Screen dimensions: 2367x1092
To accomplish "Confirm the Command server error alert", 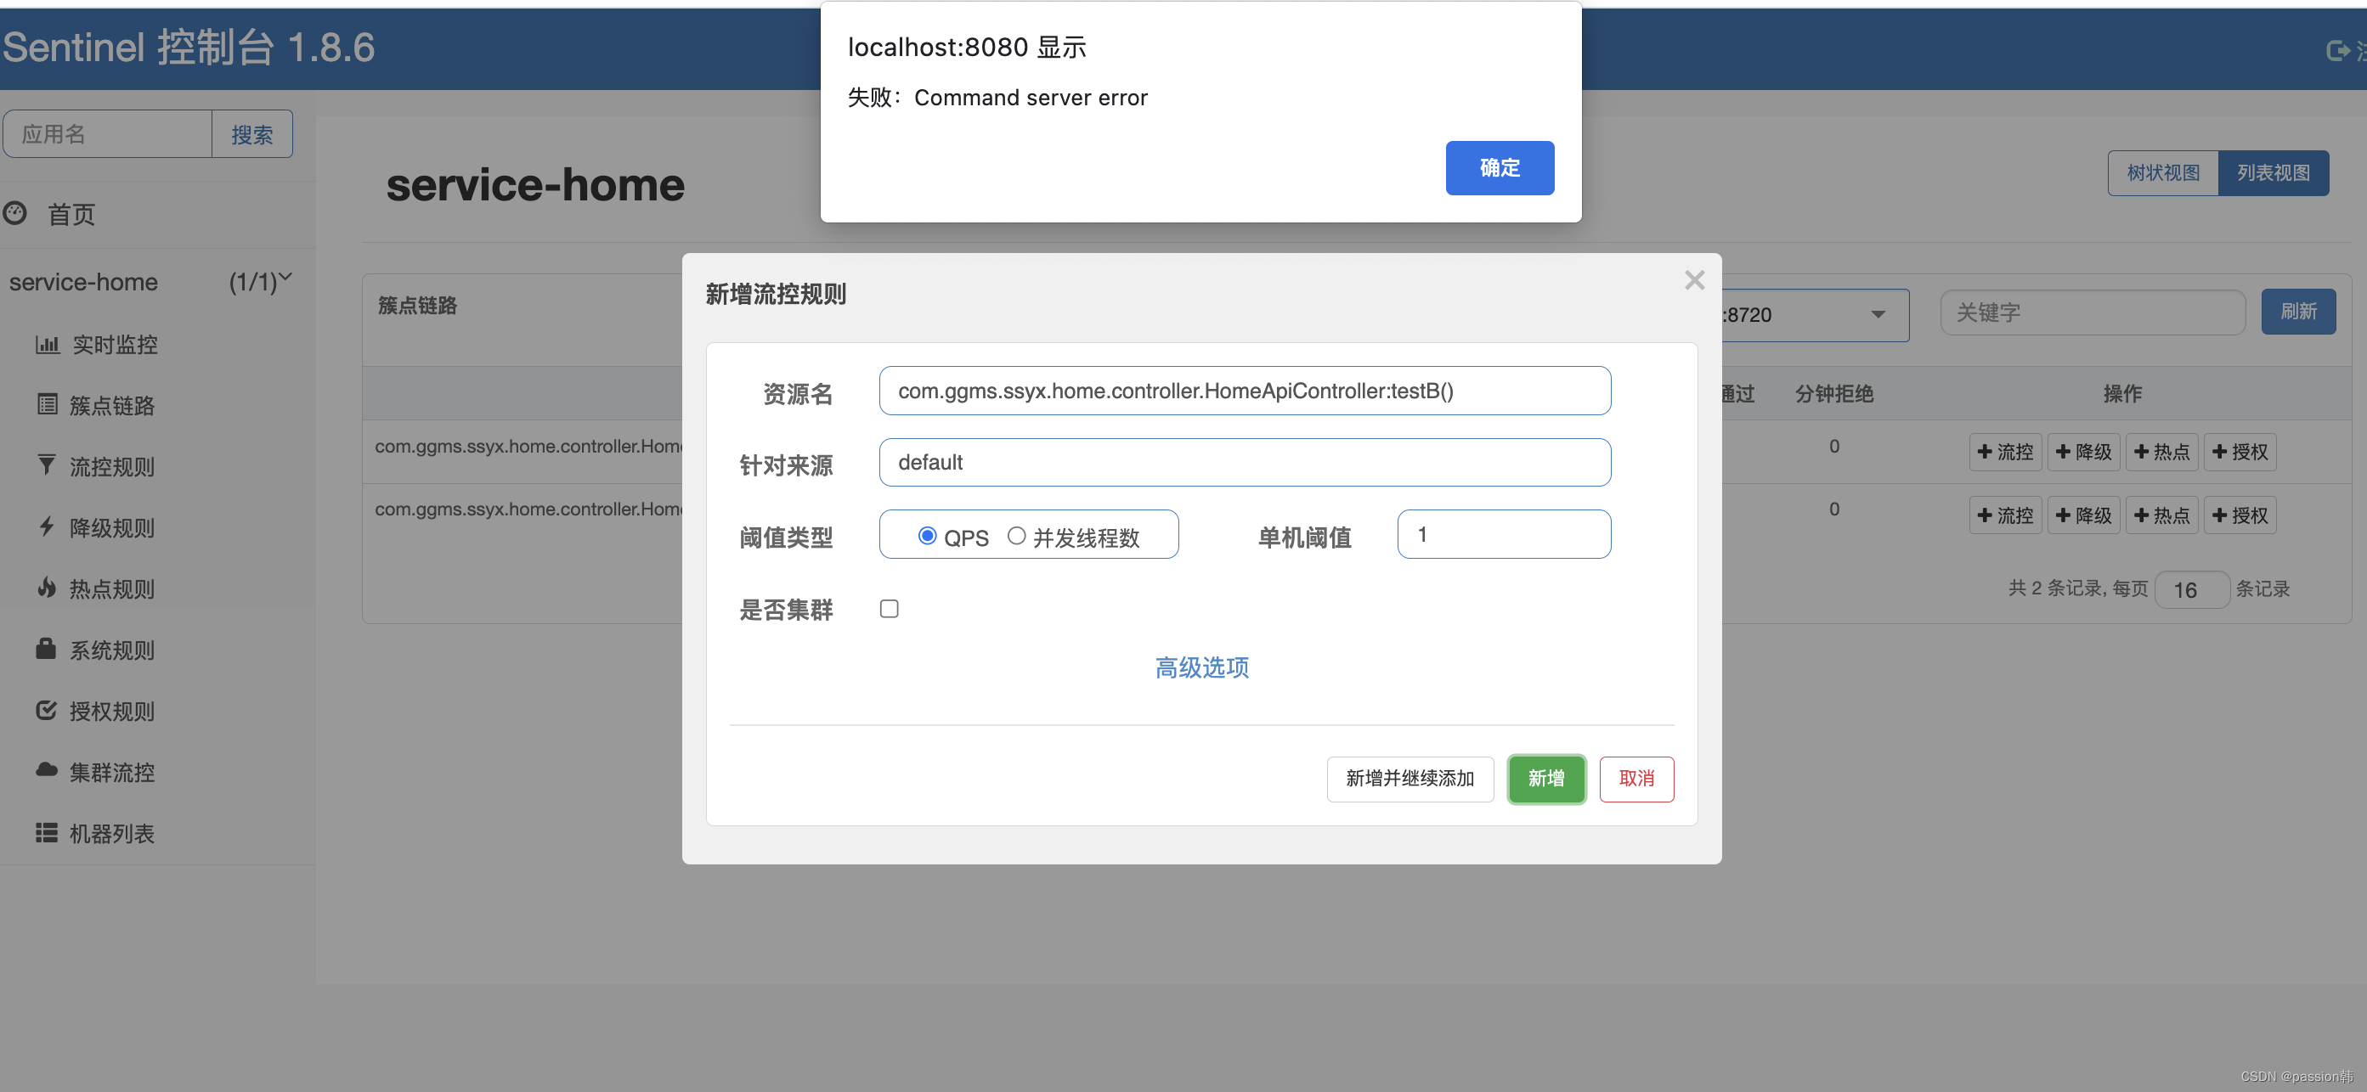I will tap(1499, 168).
